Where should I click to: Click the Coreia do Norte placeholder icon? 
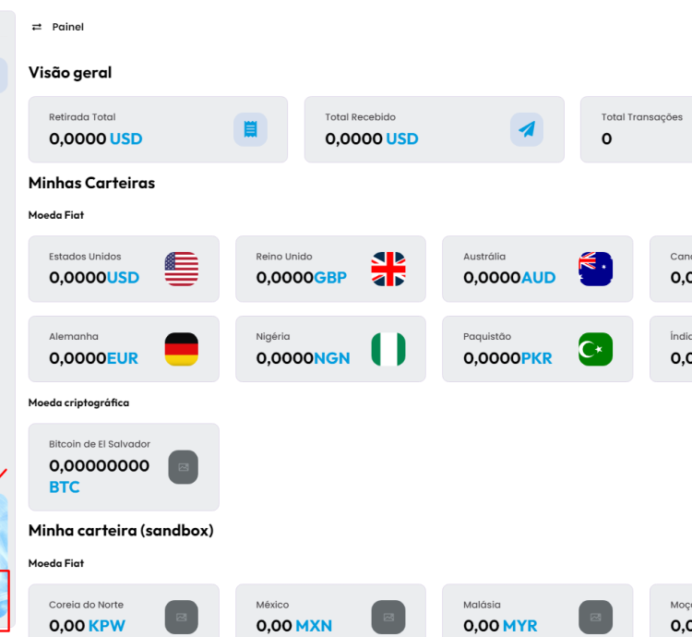[182, 617]
